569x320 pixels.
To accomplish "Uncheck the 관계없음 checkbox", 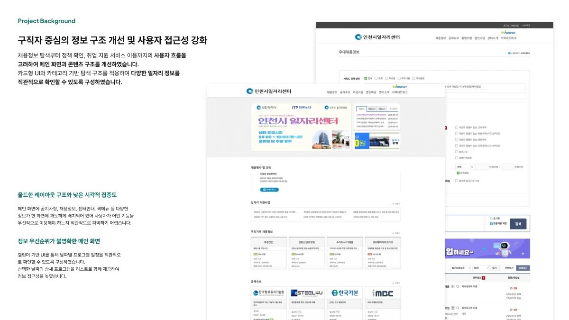I will tap(458, 173).
